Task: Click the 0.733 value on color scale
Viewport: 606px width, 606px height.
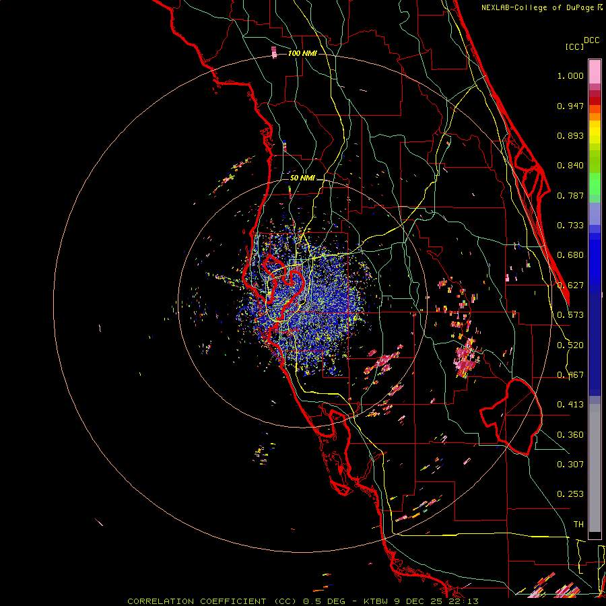Action: pos(570,226)
